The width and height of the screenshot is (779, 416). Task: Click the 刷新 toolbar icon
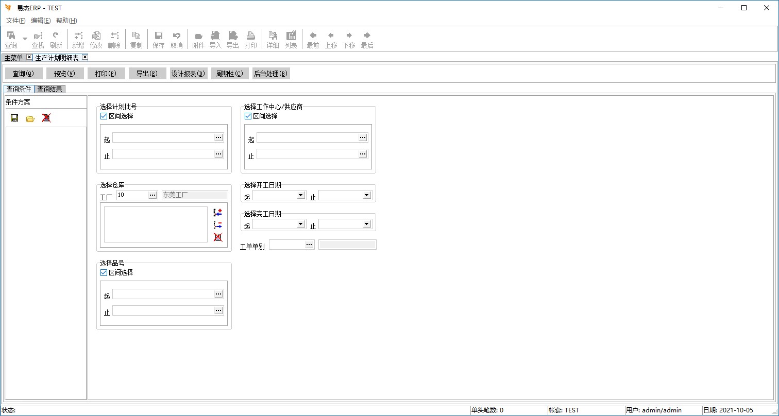(x=56, y=39)
